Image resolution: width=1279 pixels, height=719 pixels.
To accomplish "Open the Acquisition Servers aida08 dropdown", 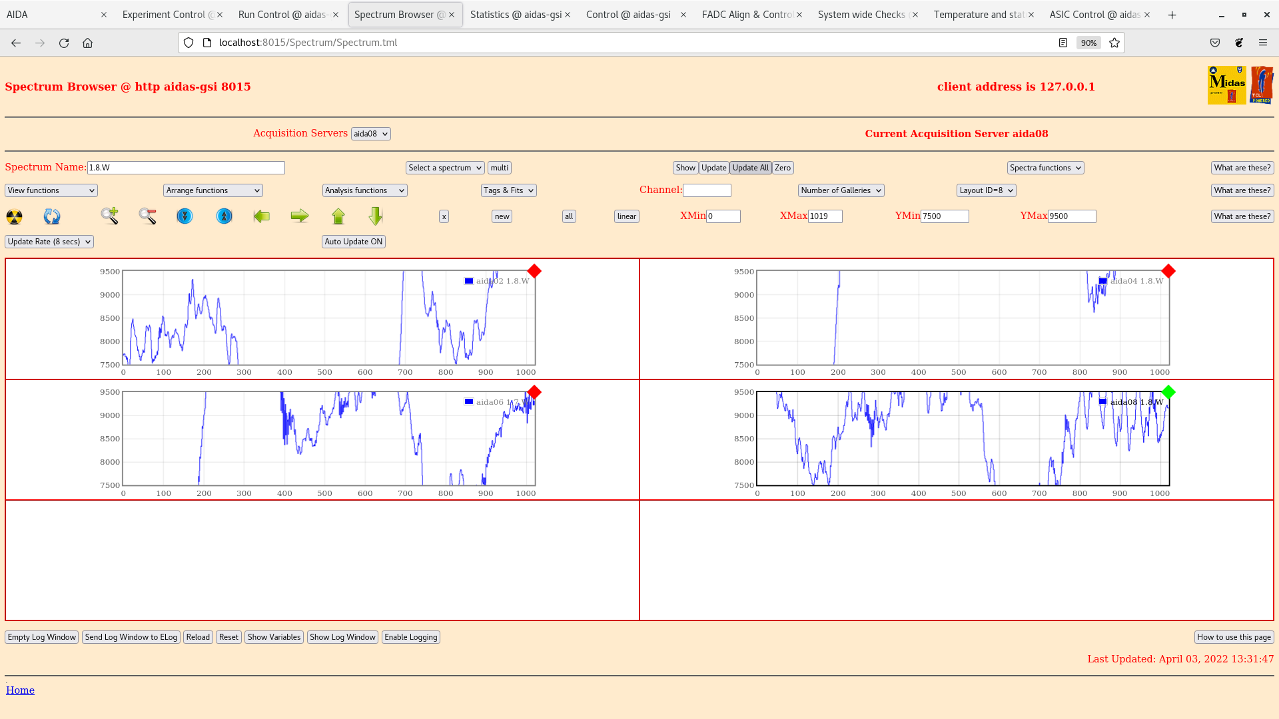I will (x=370, y=134).
